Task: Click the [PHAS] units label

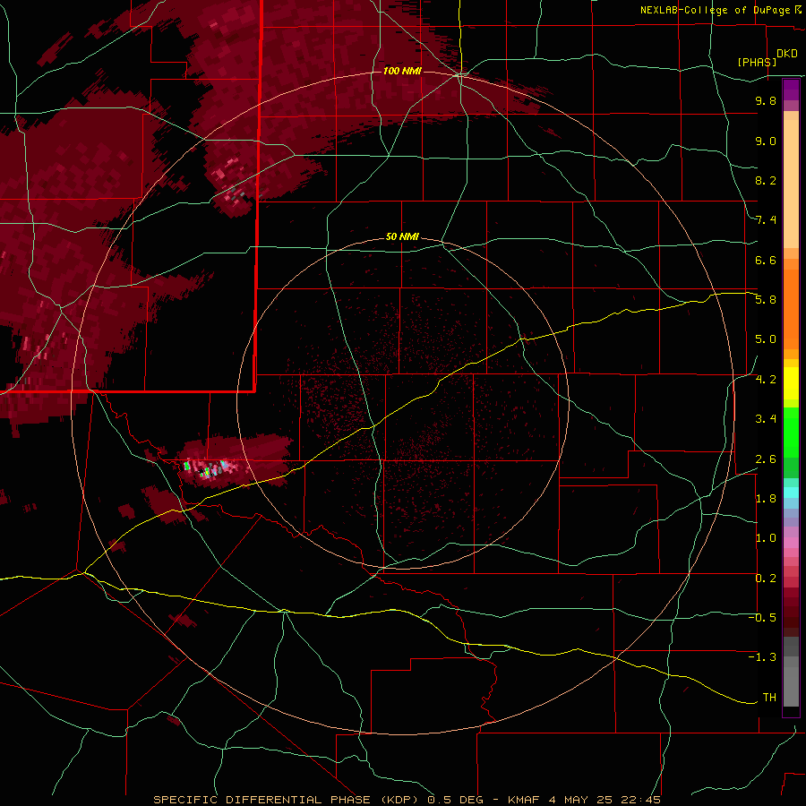Action: pyautogui.click(x=757, y=62)
